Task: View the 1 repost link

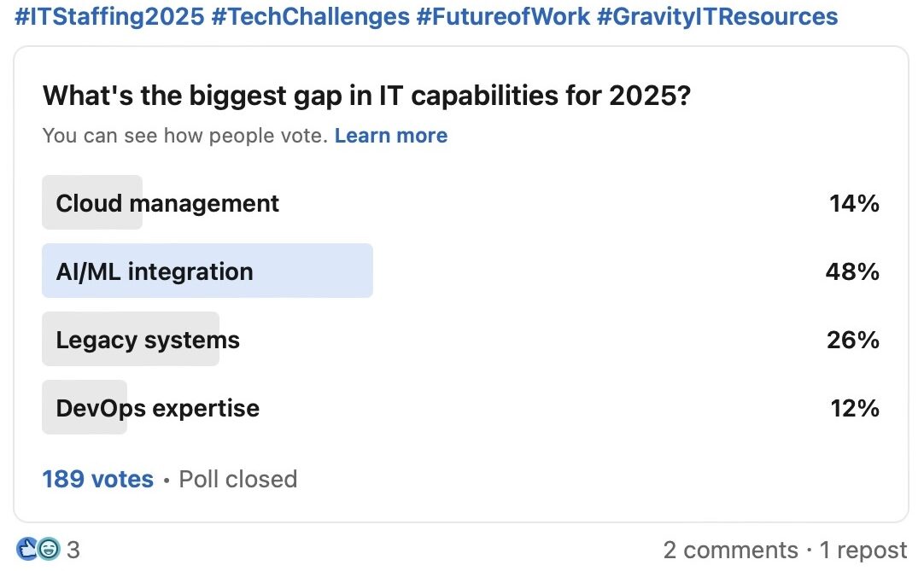Action: (863, 550)
